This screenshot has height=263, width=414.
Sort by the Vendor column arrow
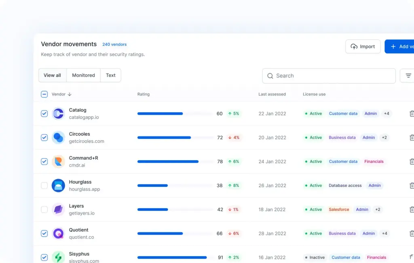tap(70, 94)
